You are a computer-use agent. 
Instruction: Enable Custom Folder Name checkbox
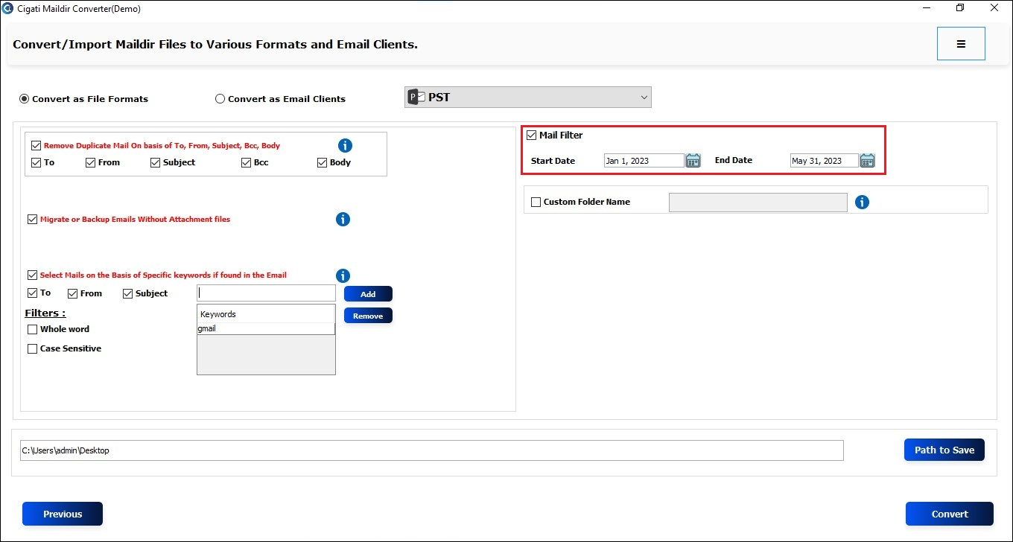click(x=536, y=202)
